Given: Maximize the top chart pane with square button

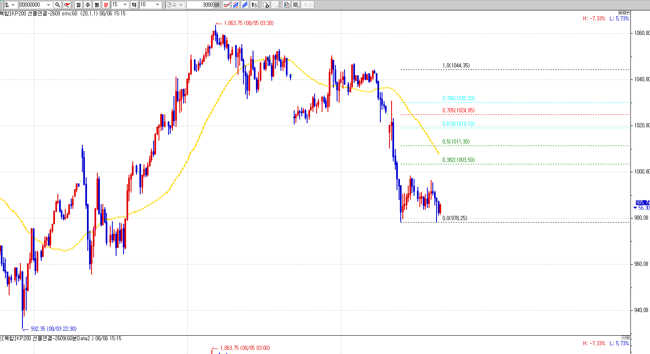Looking at the screenshot, I should click(624, 12).
